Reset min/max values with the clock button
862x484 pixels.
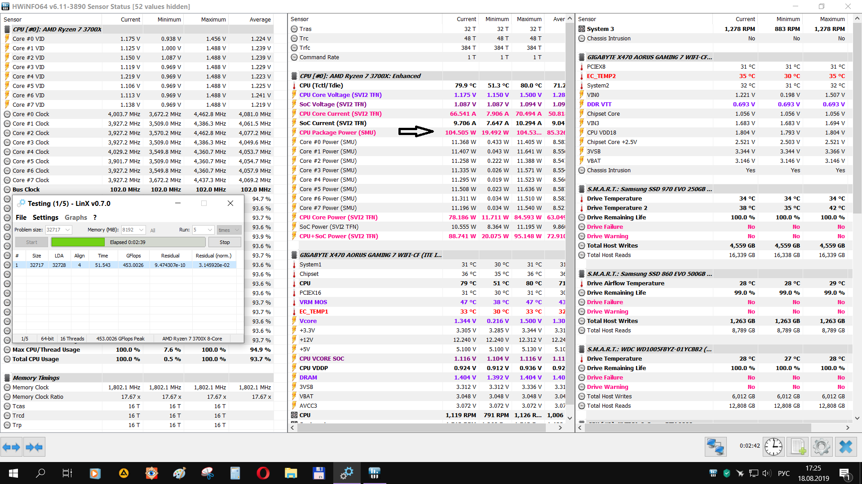pos(773,447)
